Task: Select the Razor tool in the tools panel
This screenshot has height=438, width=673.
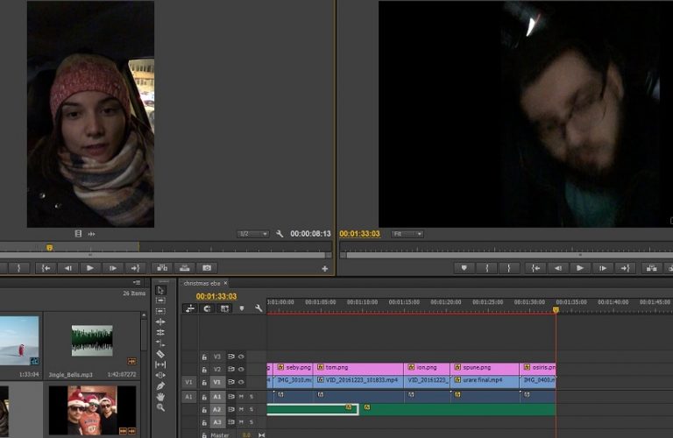Action: (x=160, y=354)
